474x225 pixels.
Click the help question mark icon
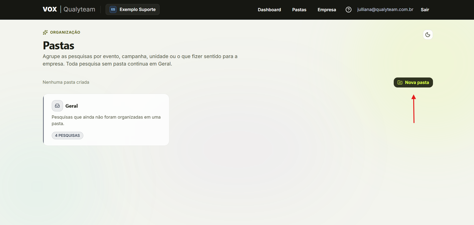click(x=348, y=10)
